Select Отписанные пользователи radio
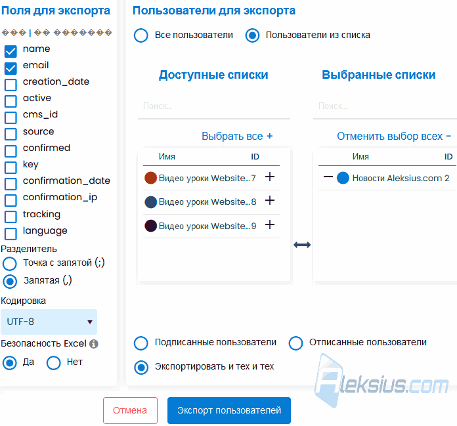 pyautogui.click(x=295, y=343)
